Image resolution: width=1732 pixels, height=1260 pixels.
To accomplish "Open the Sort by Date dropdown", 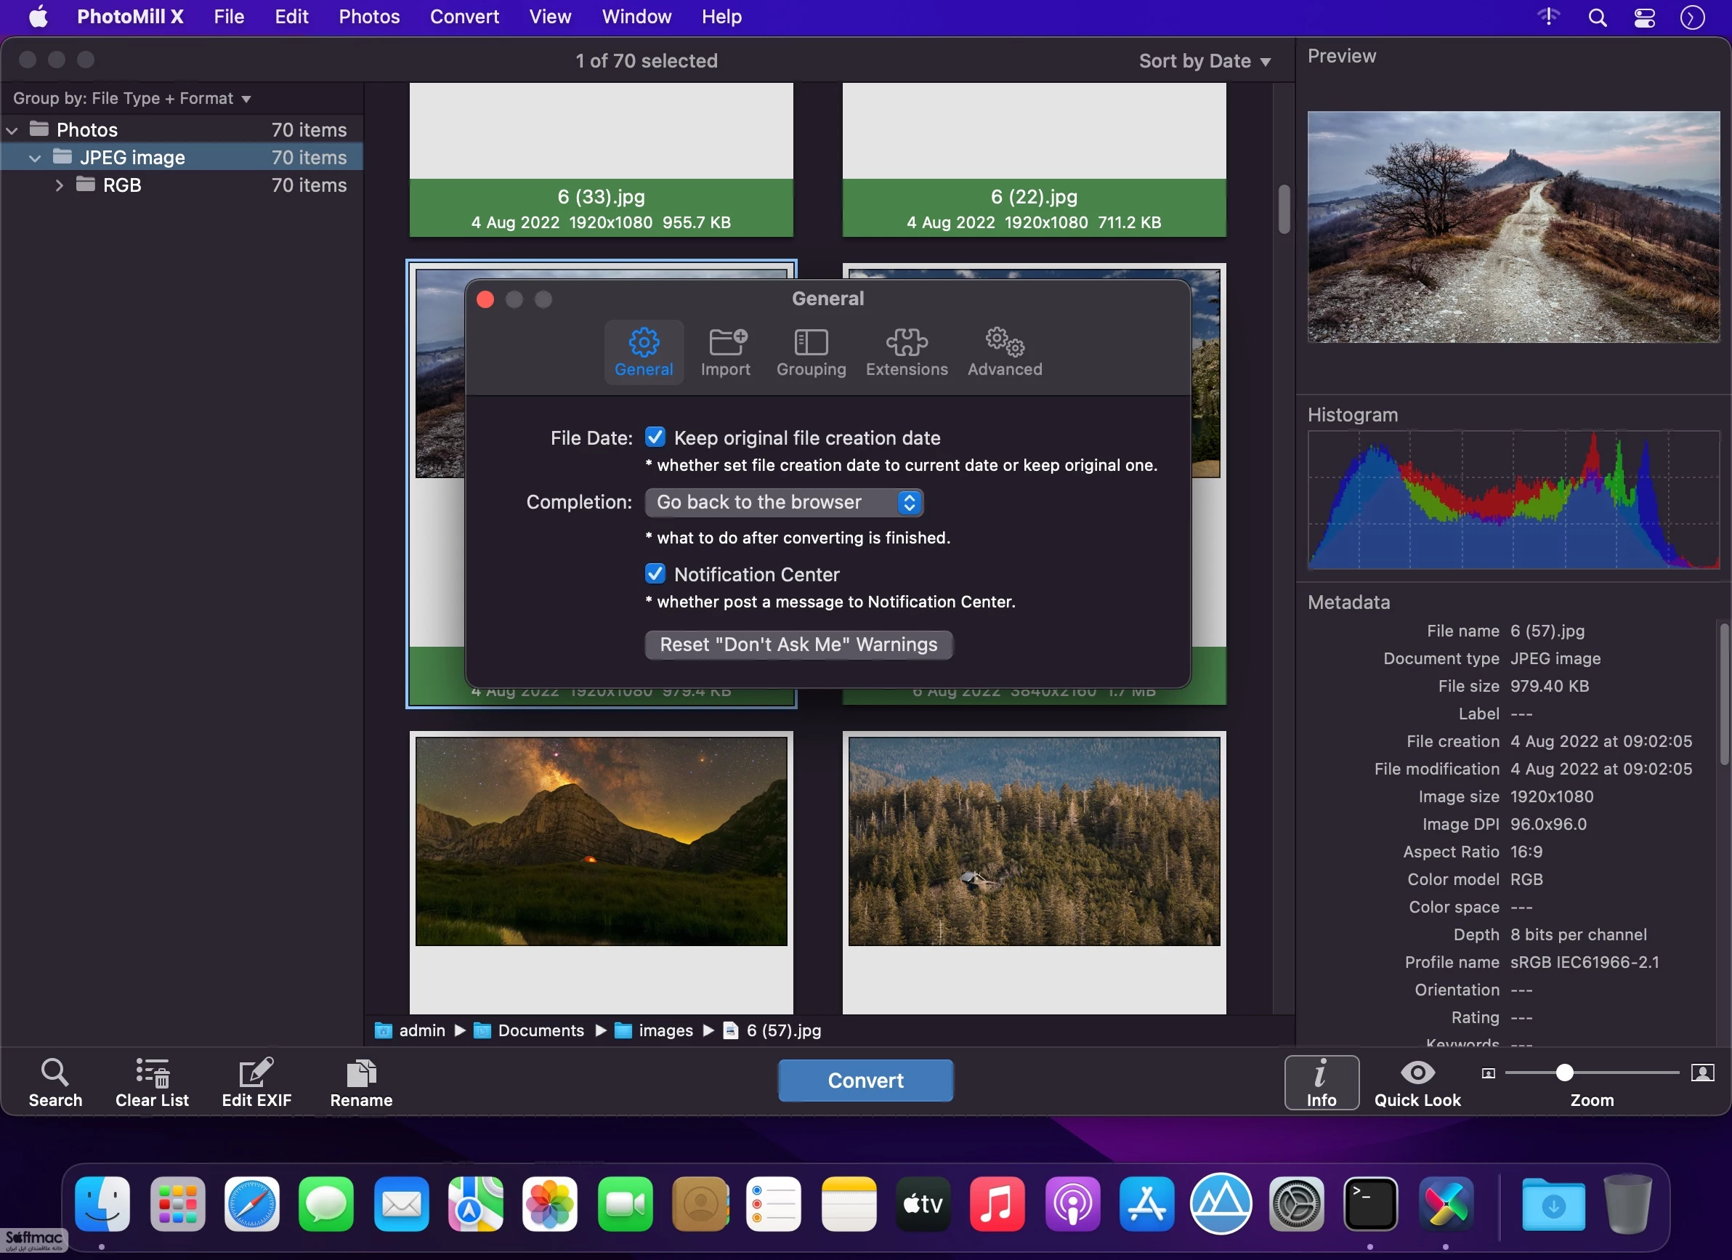I will point(1205,60).
